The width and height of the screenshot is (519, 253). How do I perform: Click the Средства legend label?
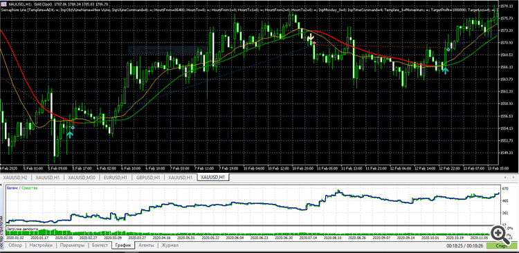click(x=30, y=188)
